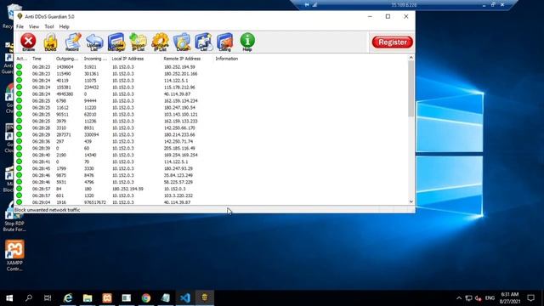Click the network icon in system tray
The image size is (544, 306).
click(x=468, y=298)
